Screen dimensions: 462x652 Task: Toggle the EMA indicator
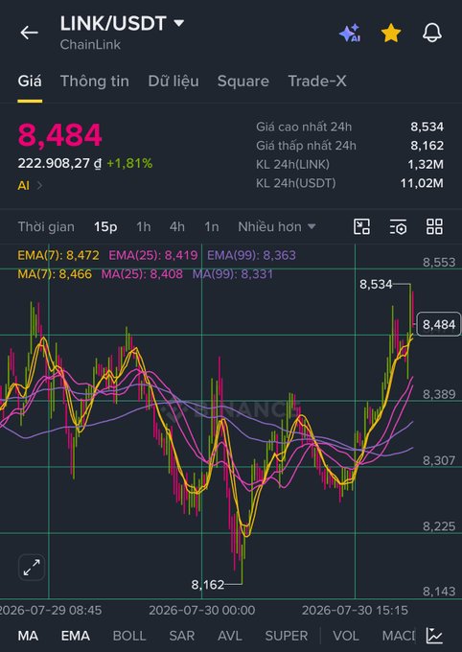click(x=76, y=636)
